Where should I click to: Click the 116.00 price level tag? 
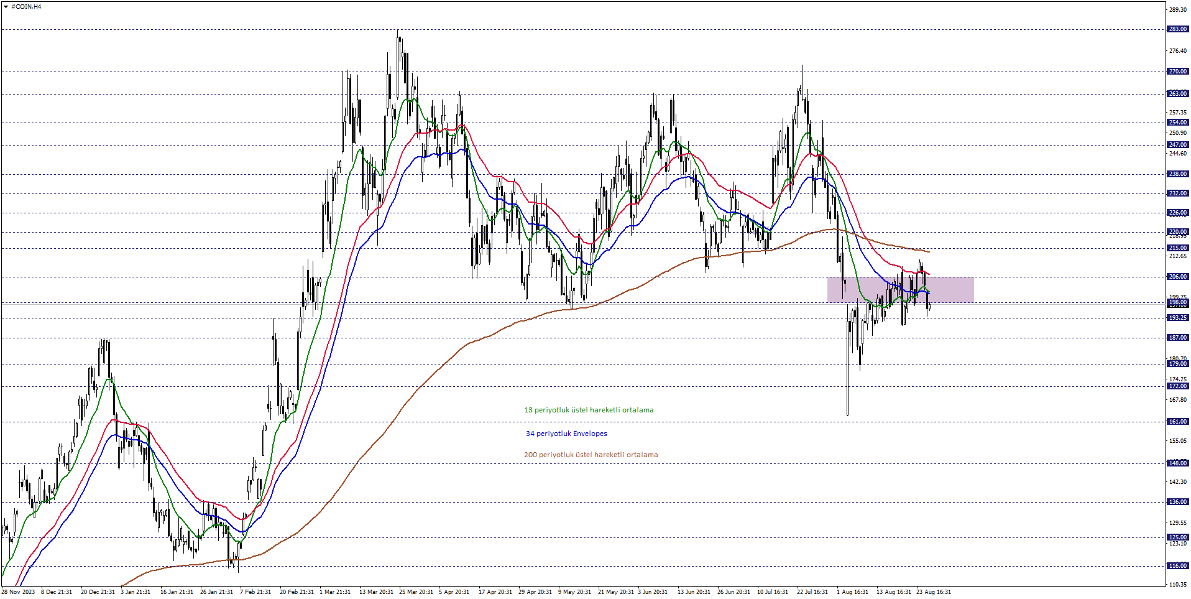tap(1178, 566)
